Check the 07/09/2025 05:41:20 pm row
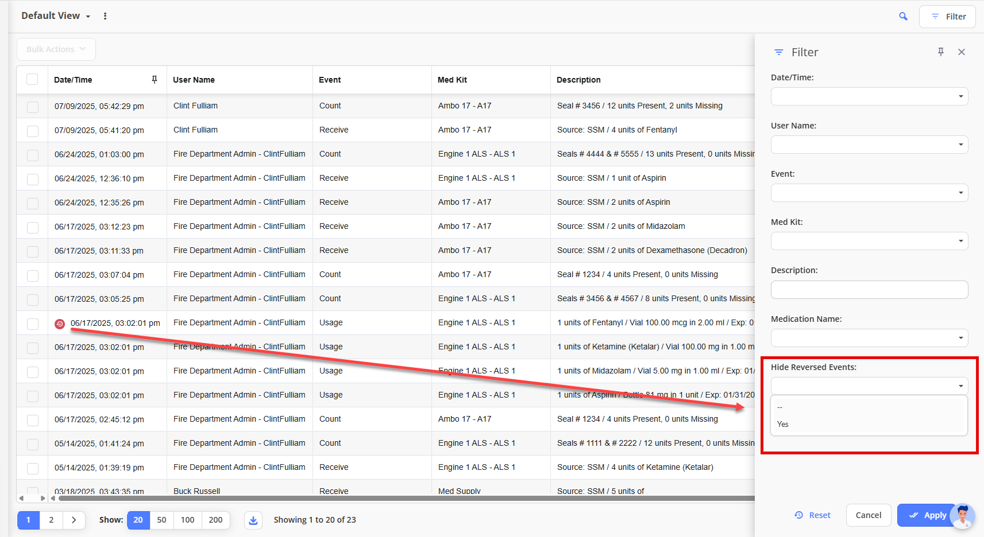The width and height of the screenshot is (984, 537). click(x=33, y=131)
